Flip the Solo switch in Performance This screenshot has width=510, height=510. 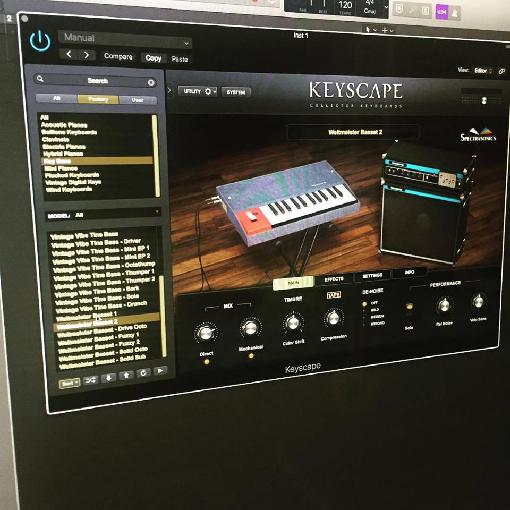pyautogui.click(x=409, y=311)
